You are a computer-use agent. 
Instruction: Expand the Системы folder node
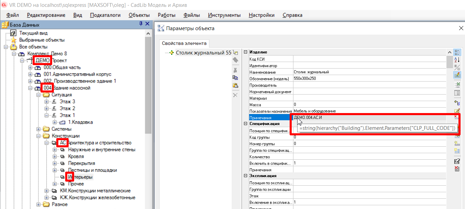pyautogui.click(x=38, y=129)
